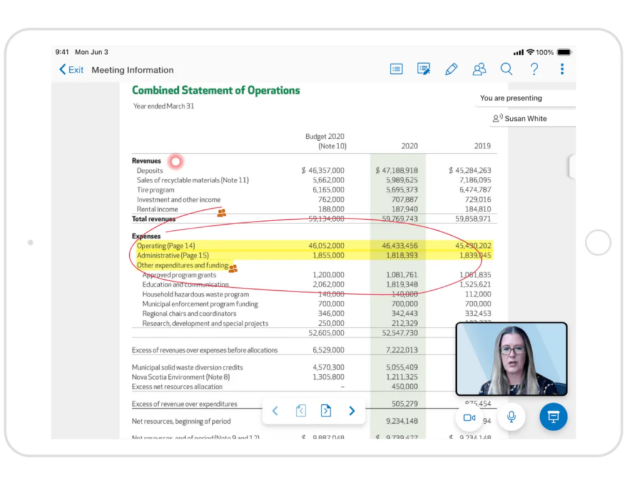
Task: Tap the blue presenting button
Action: tap(553, 416)
